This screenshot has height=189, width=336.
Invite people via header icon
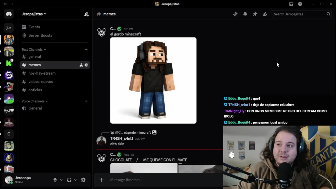tap(86, 14)
